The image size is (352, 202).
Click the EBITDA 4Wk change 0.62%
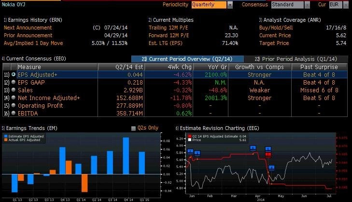[184, 114]
